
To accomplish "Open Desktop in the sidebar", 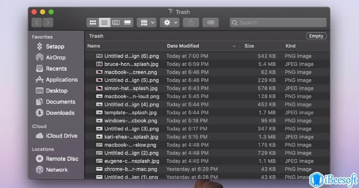I will 52,90.
